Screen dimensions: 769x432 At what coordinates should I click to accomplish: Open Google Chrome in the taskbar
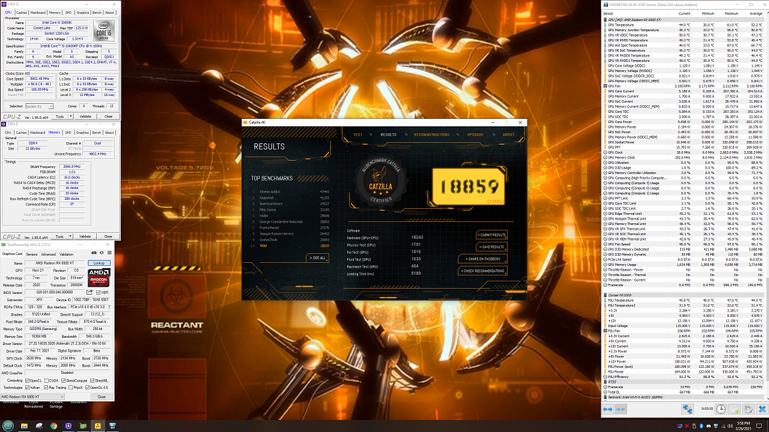[x=53, y=426]
